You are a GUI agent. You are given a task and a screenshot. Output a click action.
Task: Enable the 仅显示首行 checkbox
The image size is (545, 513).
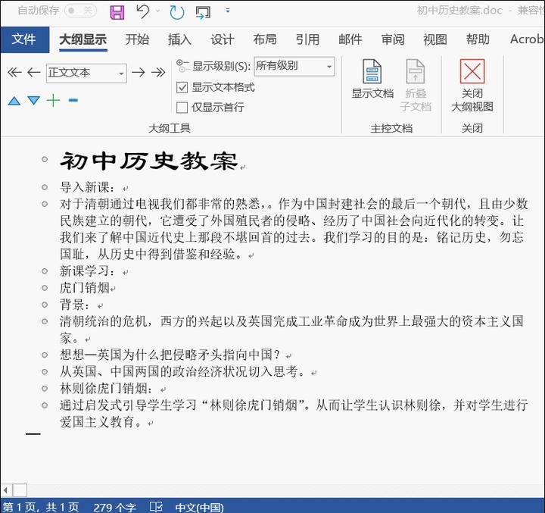tap(182, 108)
